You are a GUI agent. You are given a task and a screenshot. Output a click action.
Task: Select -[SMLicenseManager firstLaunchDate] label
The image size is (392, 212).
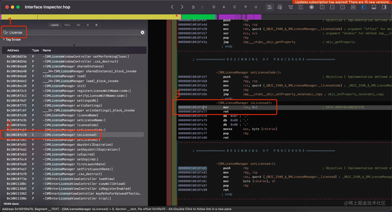(x=74, y=164)
